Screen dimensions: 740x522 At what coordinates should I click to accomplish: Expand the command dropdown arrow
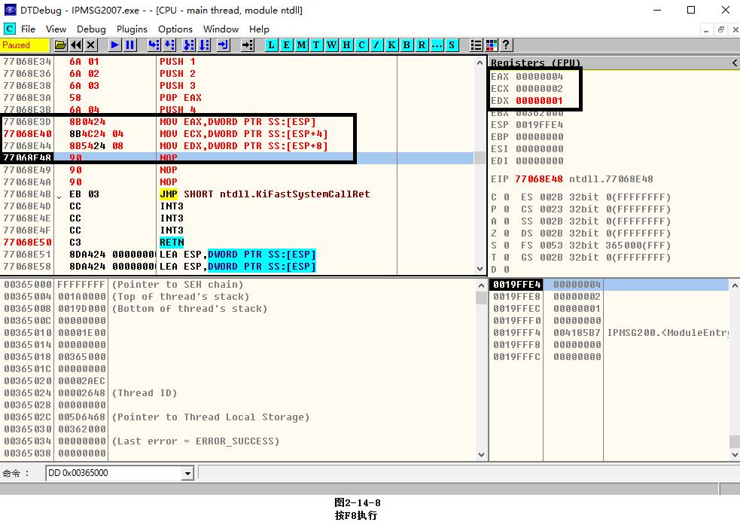(x=188, y=473)
